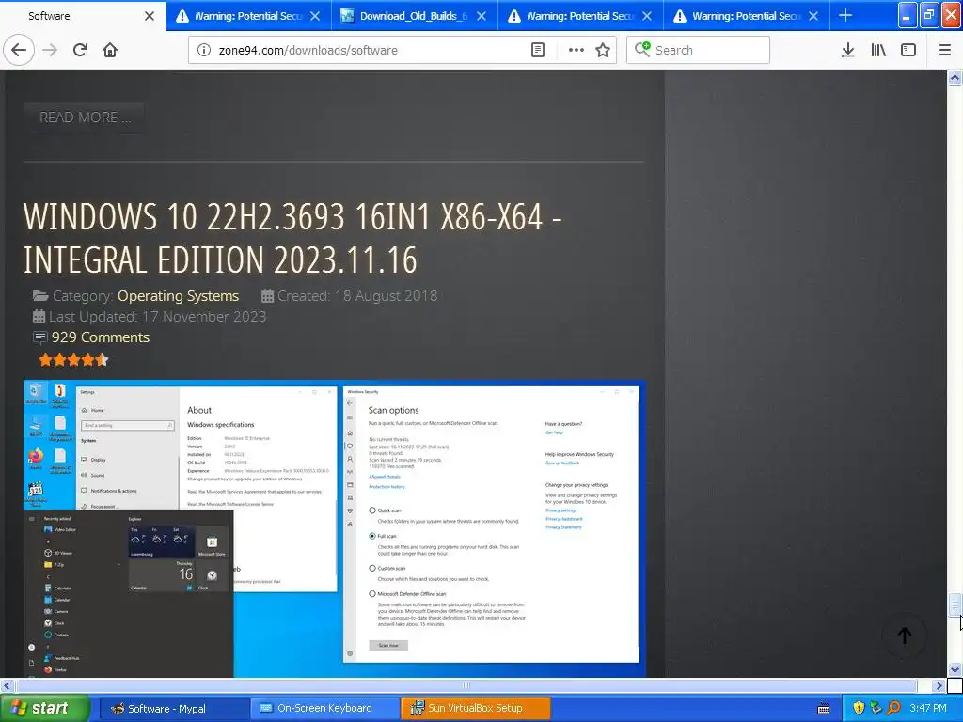Click the on-screen keyboard tray icon
The width and height of the screenshot is (963, 722).
coord(824,709)
